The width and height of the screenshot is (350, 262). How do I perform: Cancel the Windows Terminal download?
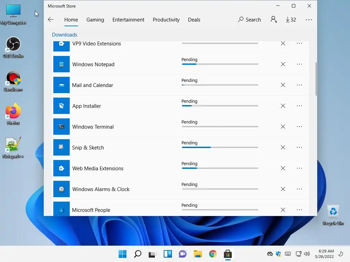[283, 127]
